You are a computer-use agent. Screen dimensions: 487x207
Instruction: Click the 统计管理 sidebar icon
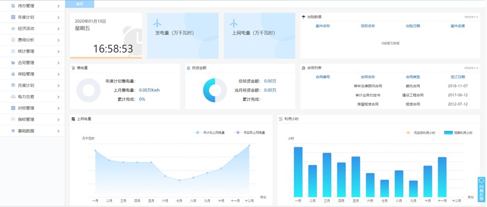[13, 51]
